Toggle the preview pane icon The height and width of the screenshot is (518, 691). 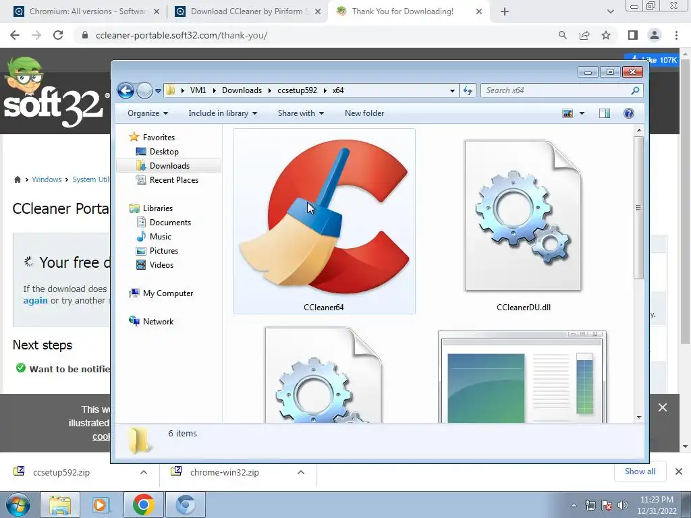click(x=605, y=113)
